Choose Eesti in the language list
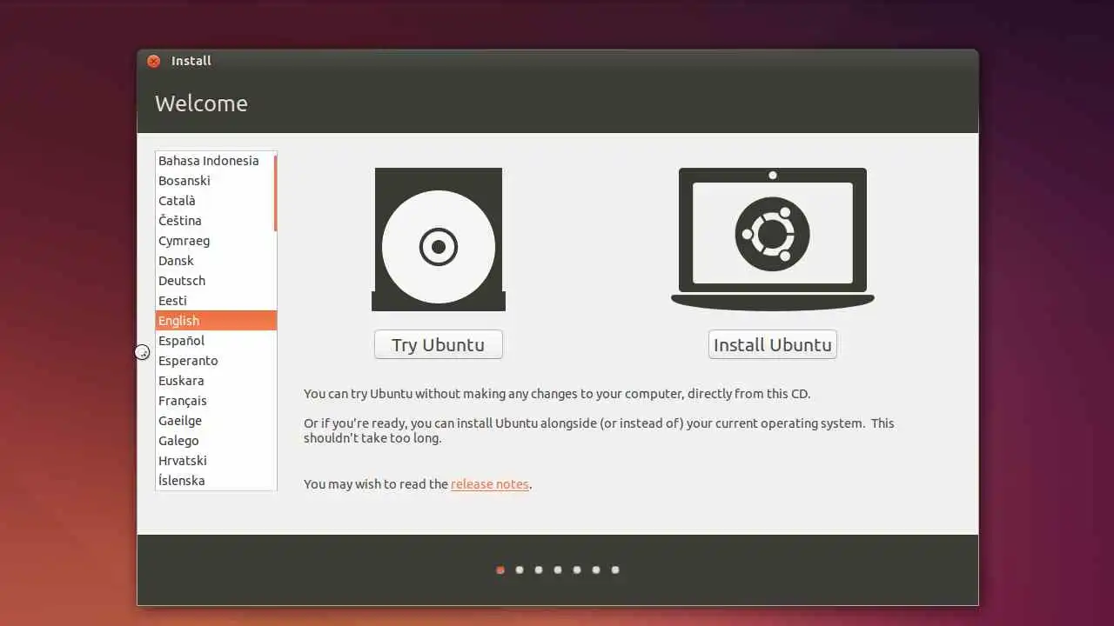This screenshot has height=626, width=1114. [215, 301]
